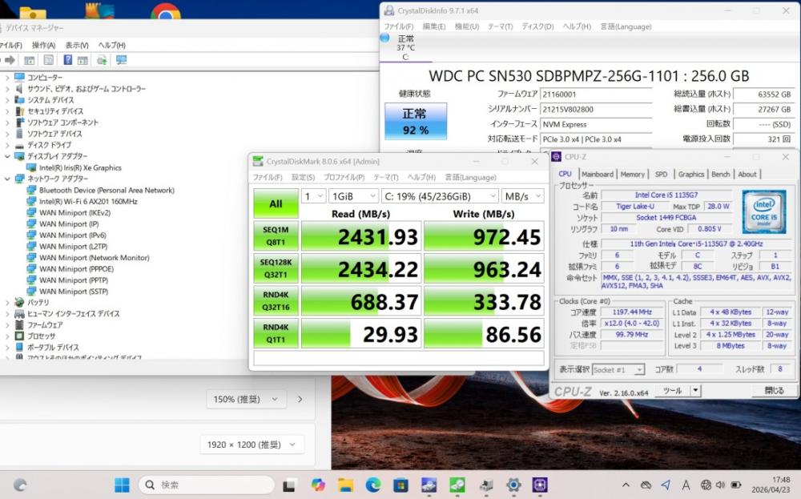The width and height of the screenshot is (801, 499).
Task: Switch to the SPD tab in CPU-Z
Action: [x=661, y=174]
